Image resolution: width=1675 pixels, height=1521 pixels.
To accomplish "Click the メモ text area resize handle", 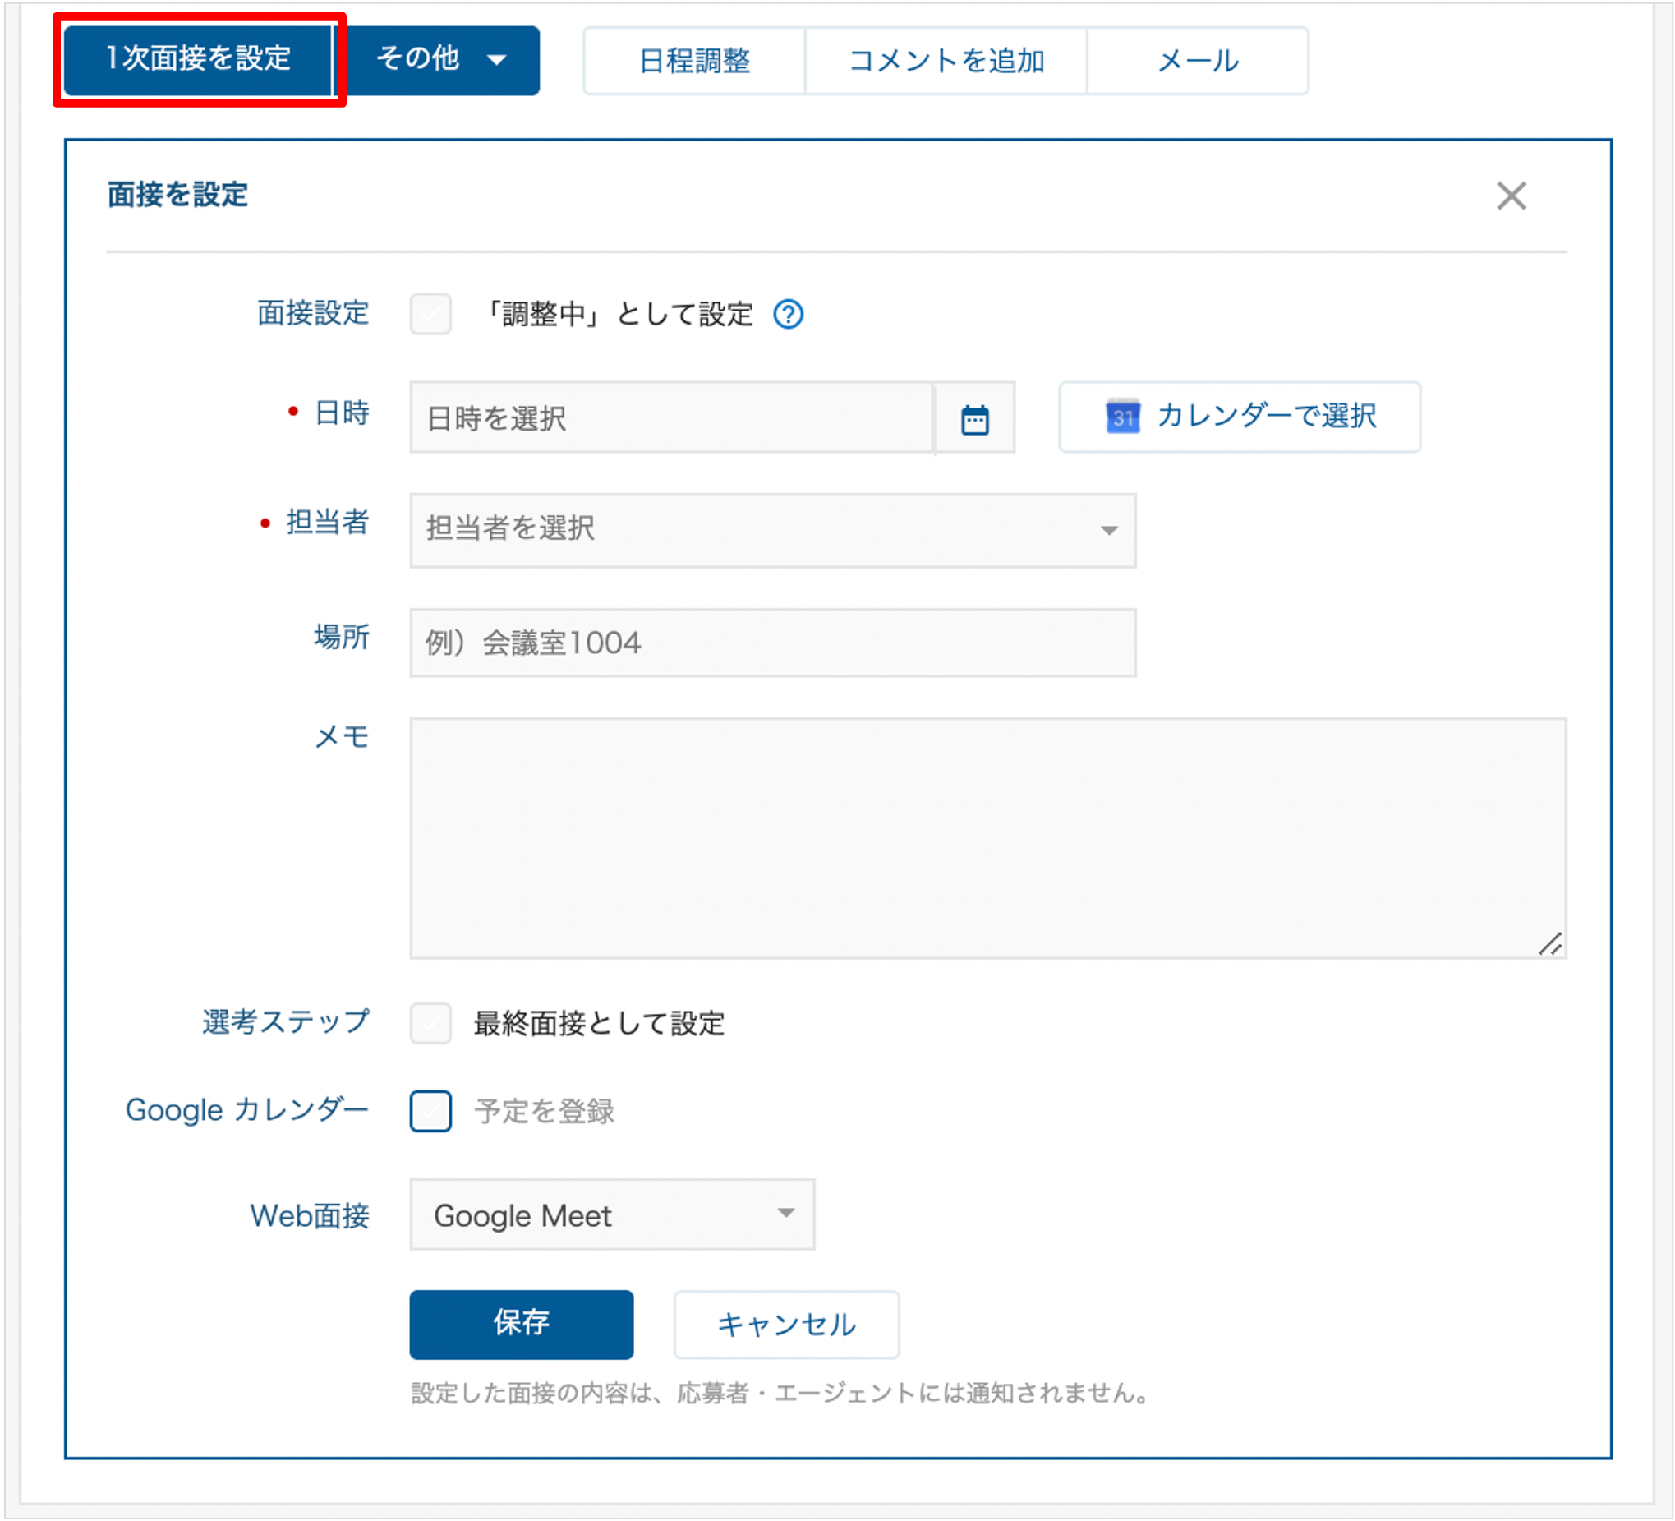I will pos(1550,944).
